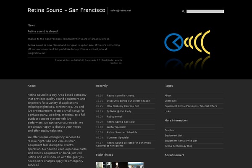The width and height of the screenshot is (252, 168).
Task: Click the 'Recently' heading
Action: (102, 86)
